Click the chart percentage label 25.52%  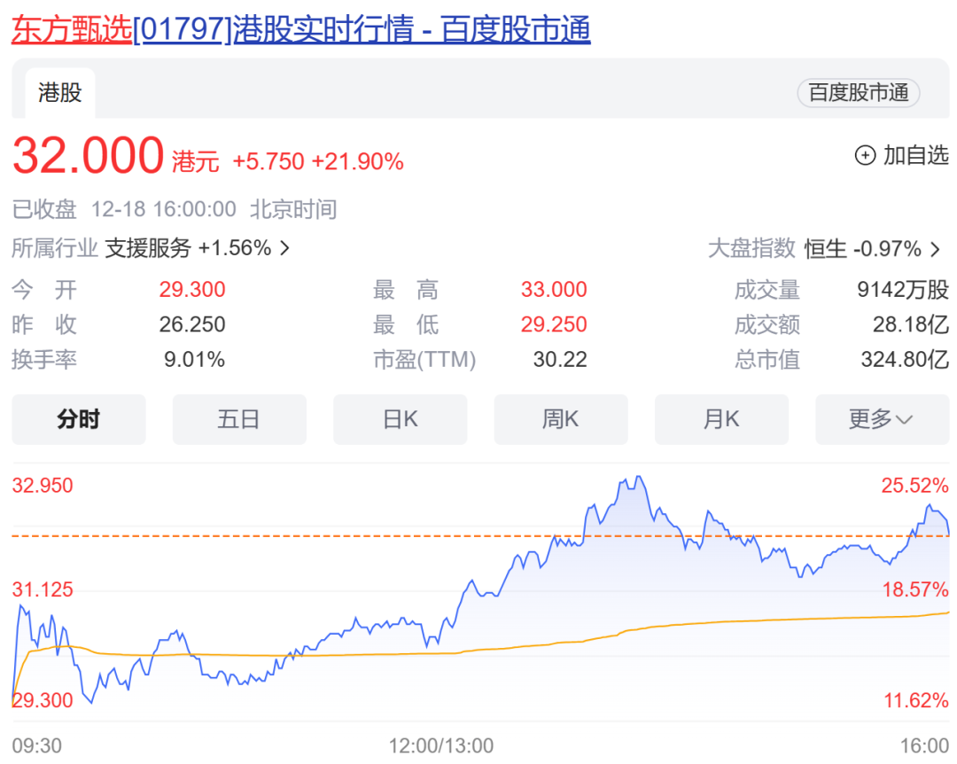point(914,486)
